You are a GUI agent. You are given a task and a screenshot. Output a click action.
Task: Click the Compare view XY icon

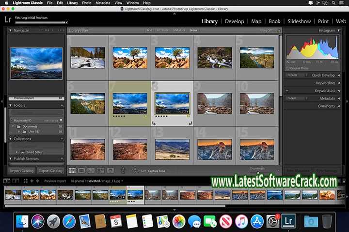tap(91, 171)
